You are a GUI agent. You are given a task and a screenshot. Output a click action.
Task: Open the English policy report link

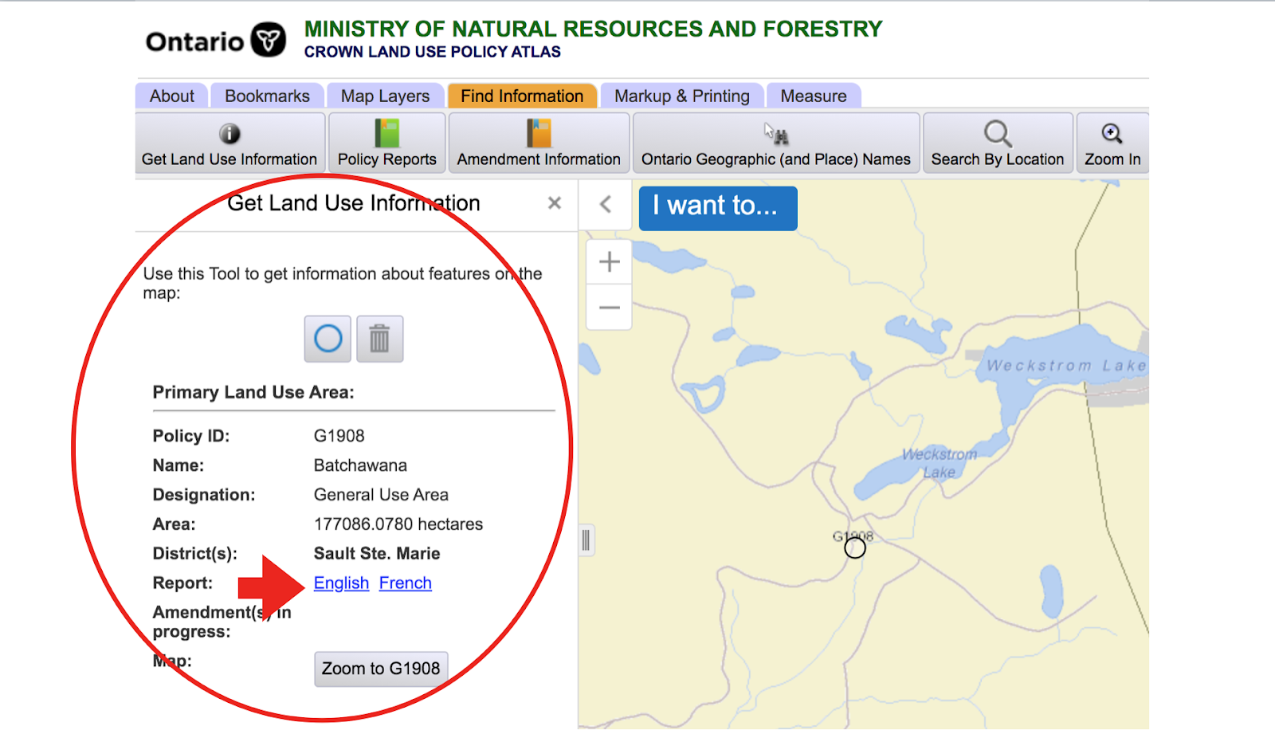pyautogui.click(x=341, y=583)
